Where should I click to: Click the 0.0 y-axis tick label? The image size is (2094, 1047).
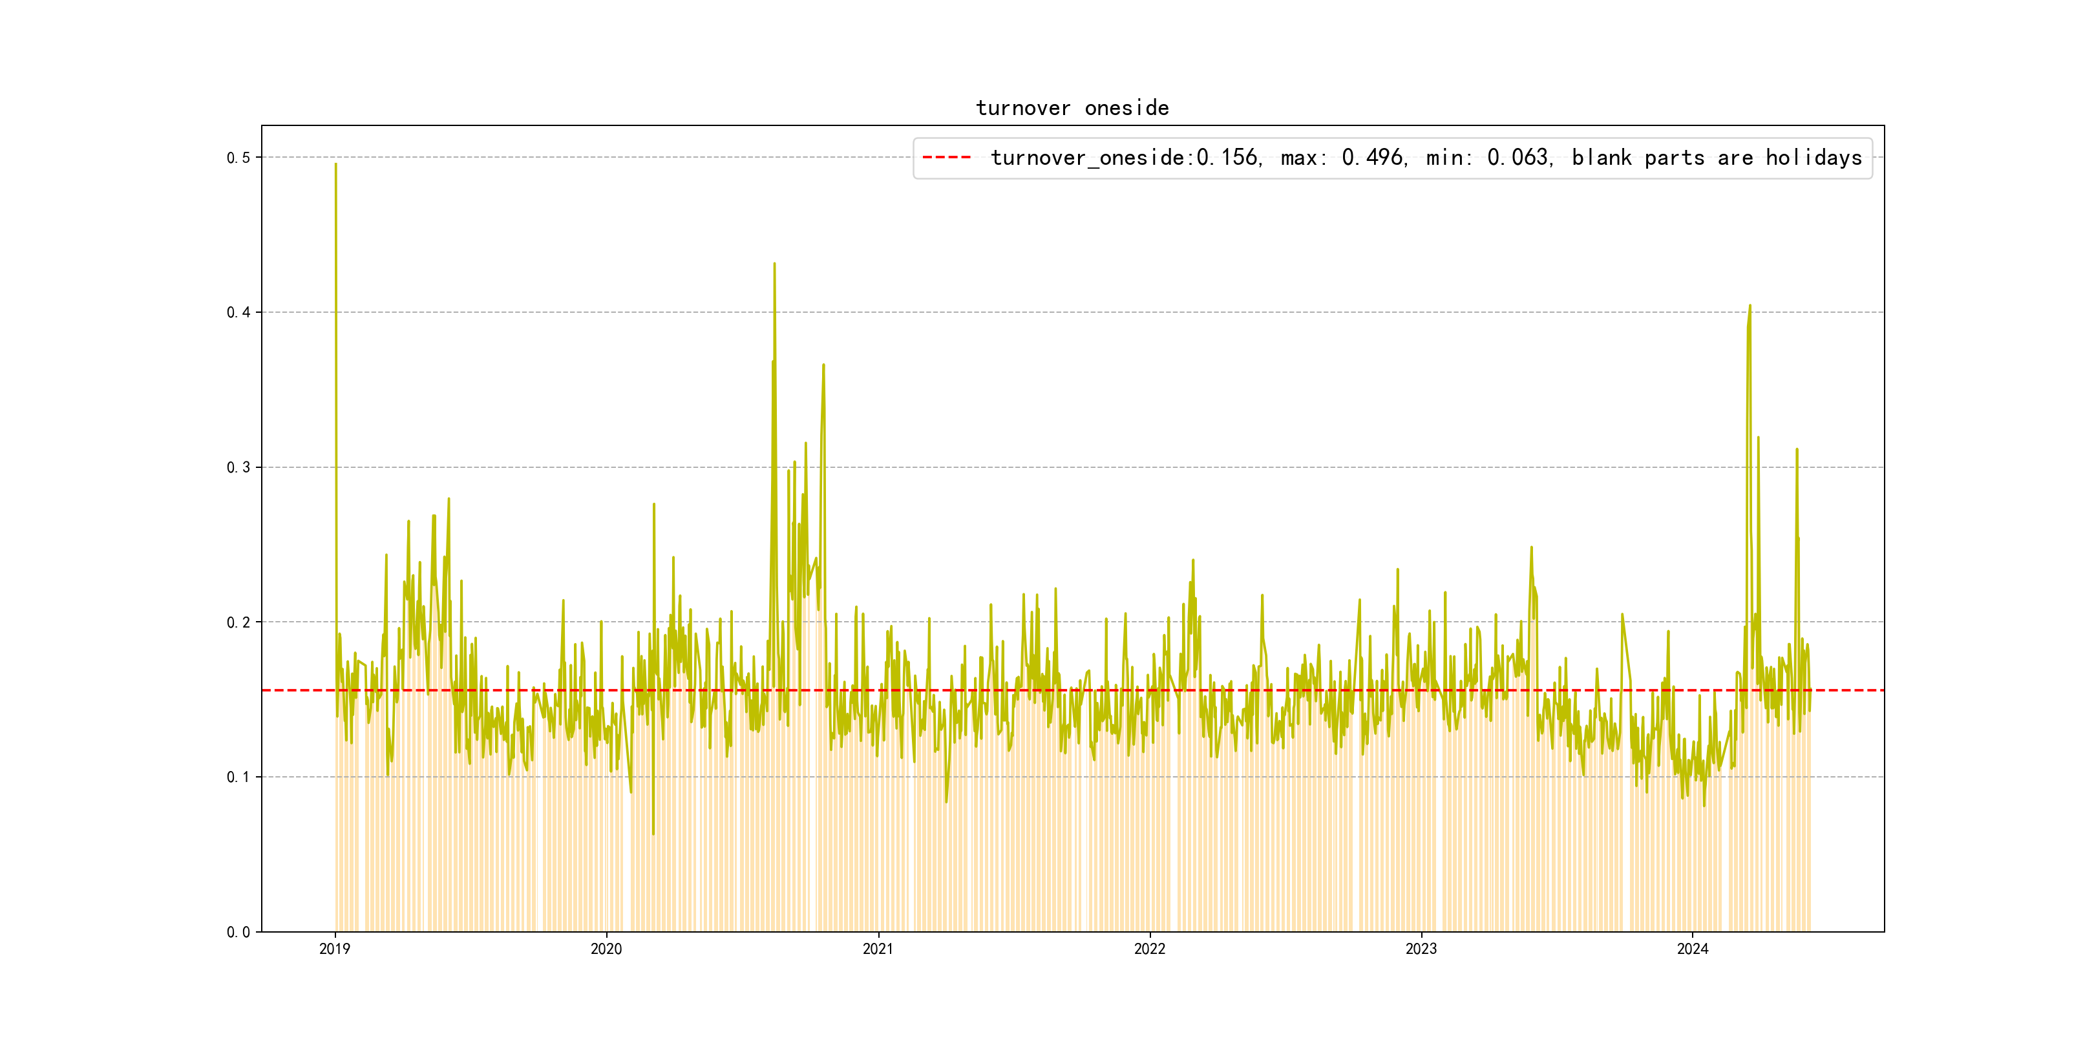tap(237, 933)
